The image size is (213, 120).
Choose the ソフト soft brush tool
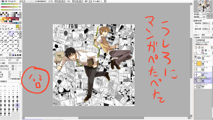point(6,50)
